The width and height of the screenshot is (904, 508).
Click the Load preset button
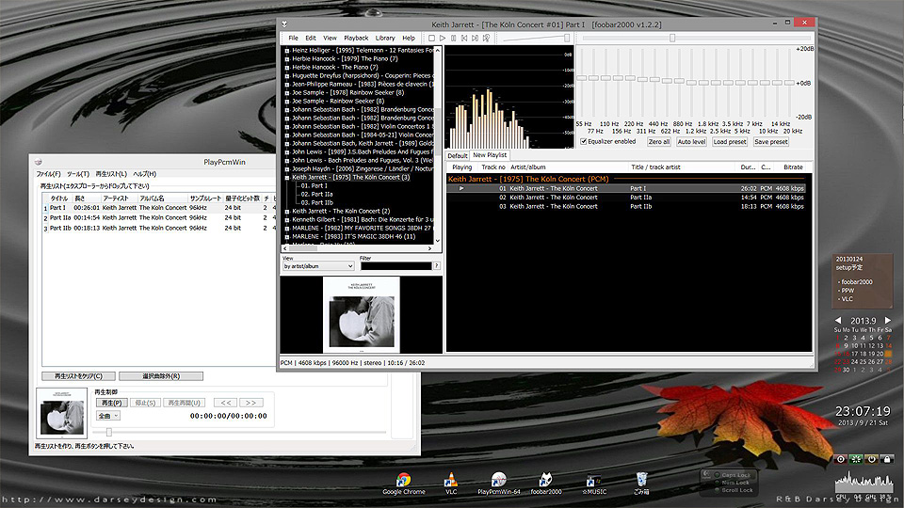pyautogui.click(x=730, y=142)
